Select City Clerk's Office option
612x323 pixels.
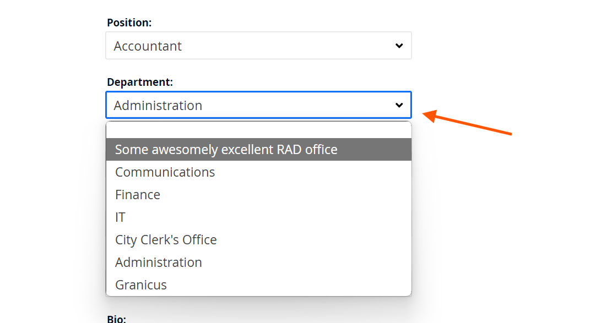pyautogui.click(x=259, y=240)
